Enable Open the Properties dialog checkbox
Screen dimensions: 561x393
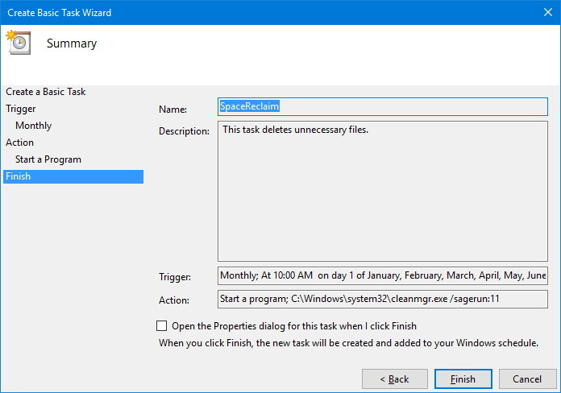162,326
